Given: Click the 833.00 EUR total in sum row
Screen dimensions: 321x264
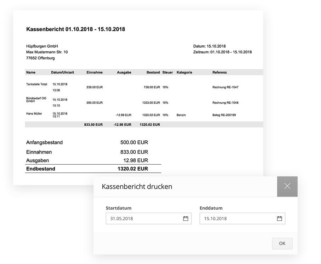Looking at the screenshot, I should (x=93, y=124).
